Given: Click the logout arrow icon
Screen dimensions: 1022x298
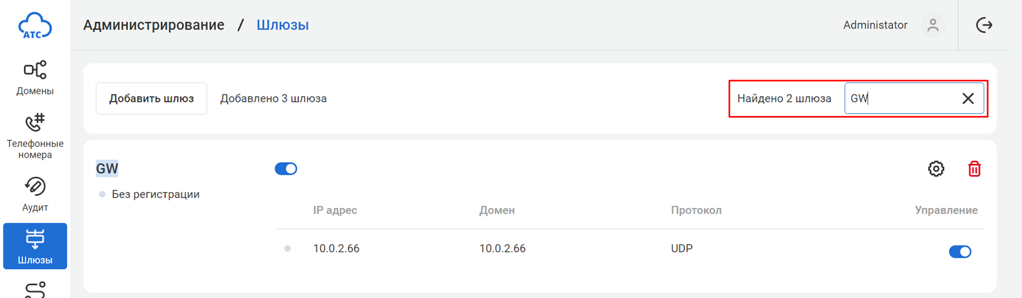Looking at the screenshot, I should 984,25.
